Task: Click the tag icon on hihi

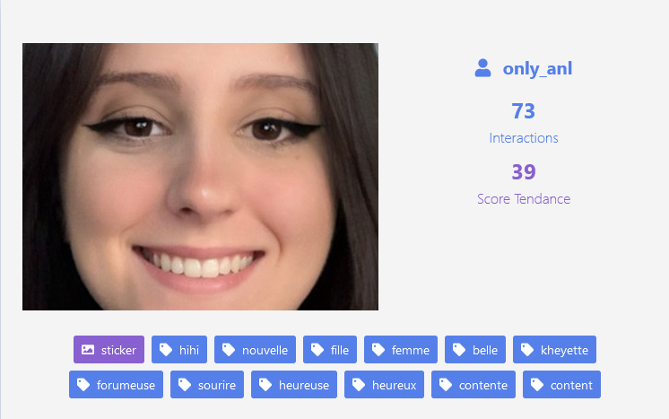Action: [166, 350]
